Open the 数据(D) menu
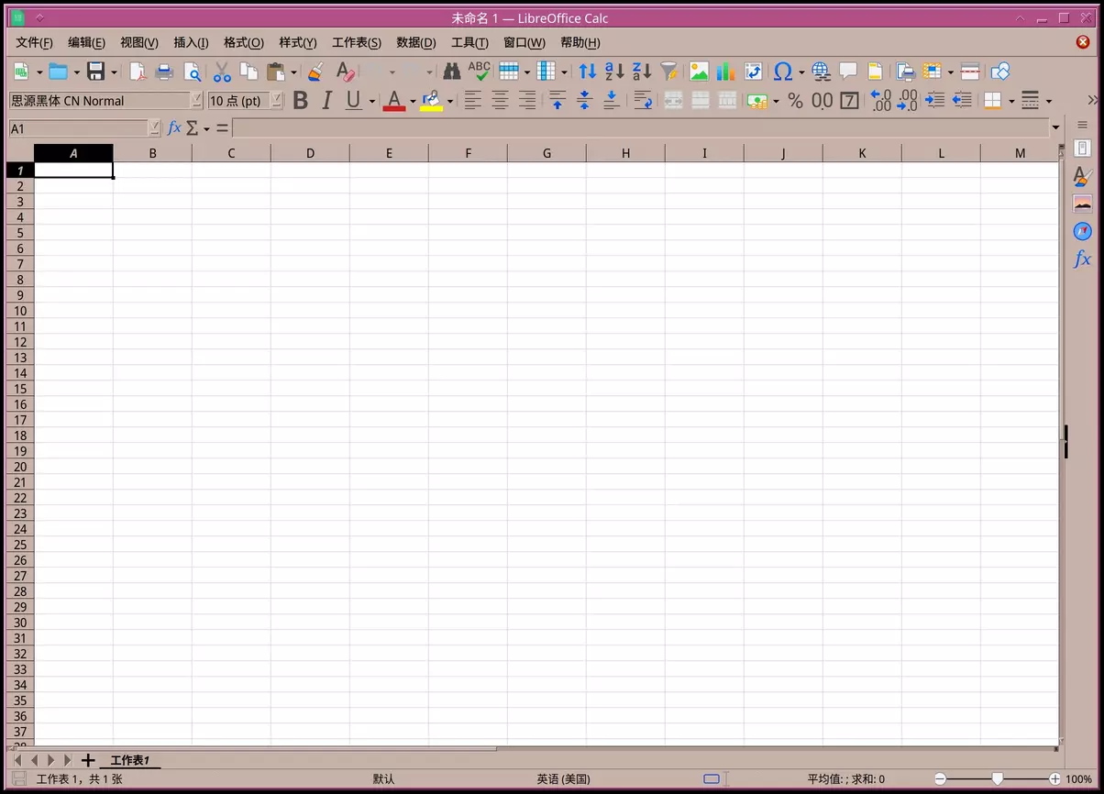The width and height of the screenshot is (1104, 794). click(415, 43)
